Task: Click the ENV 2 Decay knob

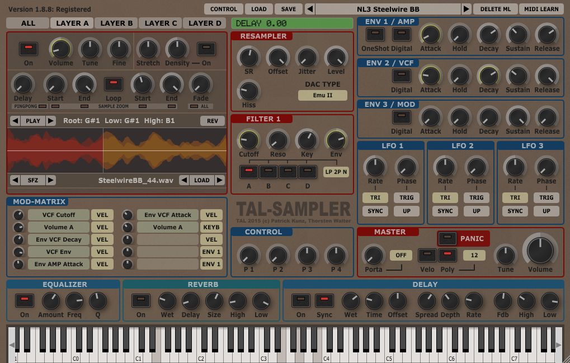Action: [x=488, y=76]
